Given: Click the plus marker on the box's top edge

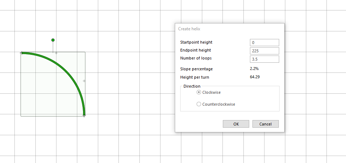Looking at the screenshot, I should [56, 53].
